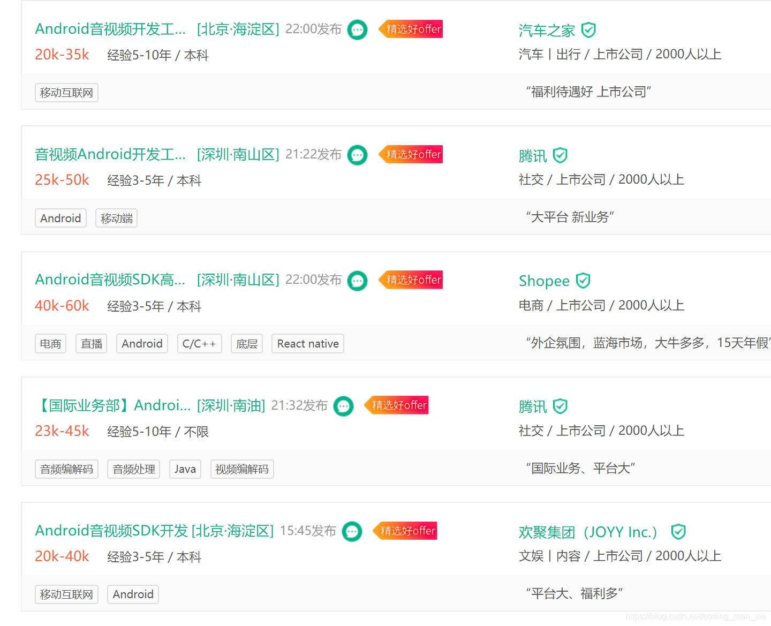Image resolution: width=771 pixels, height=626 pixels.
Task: Click 移动互联网 tag on 欢聚集团 job
Action: pyautogui.click(x=66, y=594)
